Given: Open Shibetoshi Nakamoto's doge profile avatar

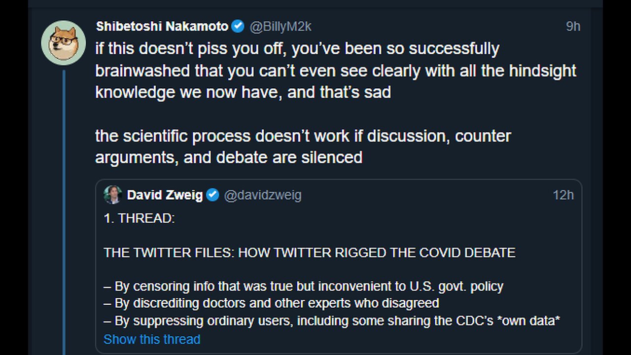Looking at the screenshot, I should pyautogui.click(x=64, y=43).
